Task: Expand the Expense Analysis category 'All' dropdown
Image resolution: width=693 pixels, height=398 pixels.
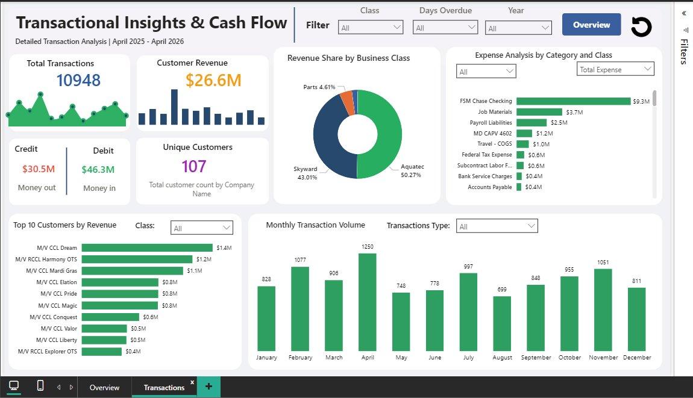Action: (486, 72)
